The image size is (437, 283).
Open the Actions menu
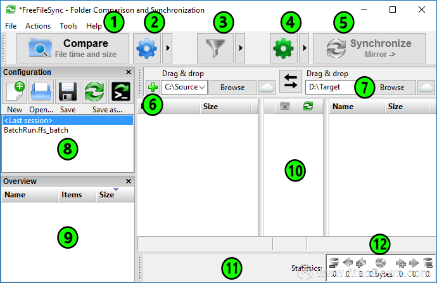[x=38, y=26]
